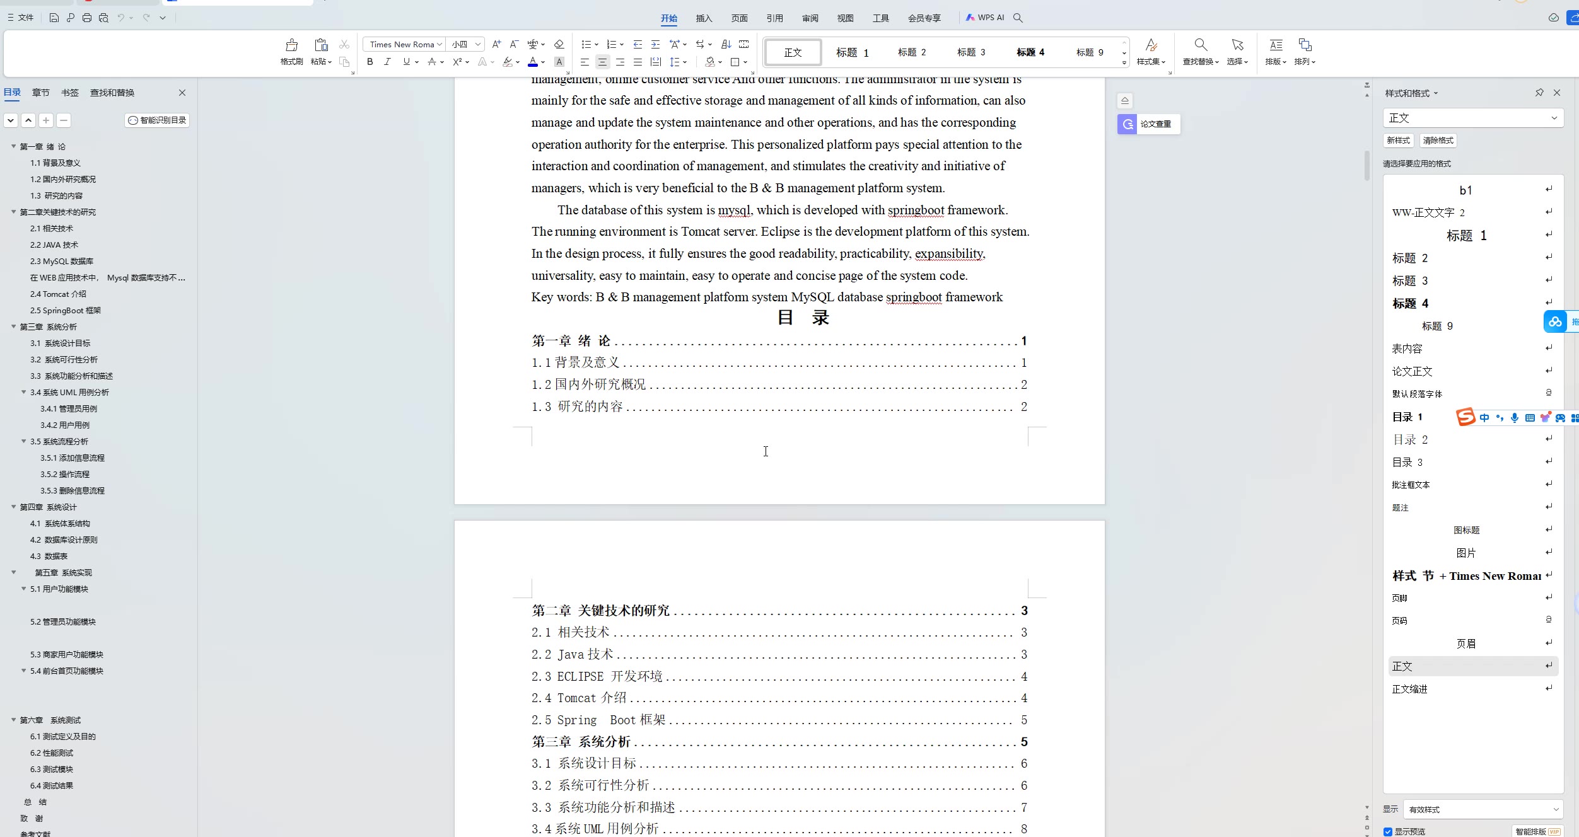
Task: Toggle the 显示预览 checkbox
Action: (x=1388, y=832)
